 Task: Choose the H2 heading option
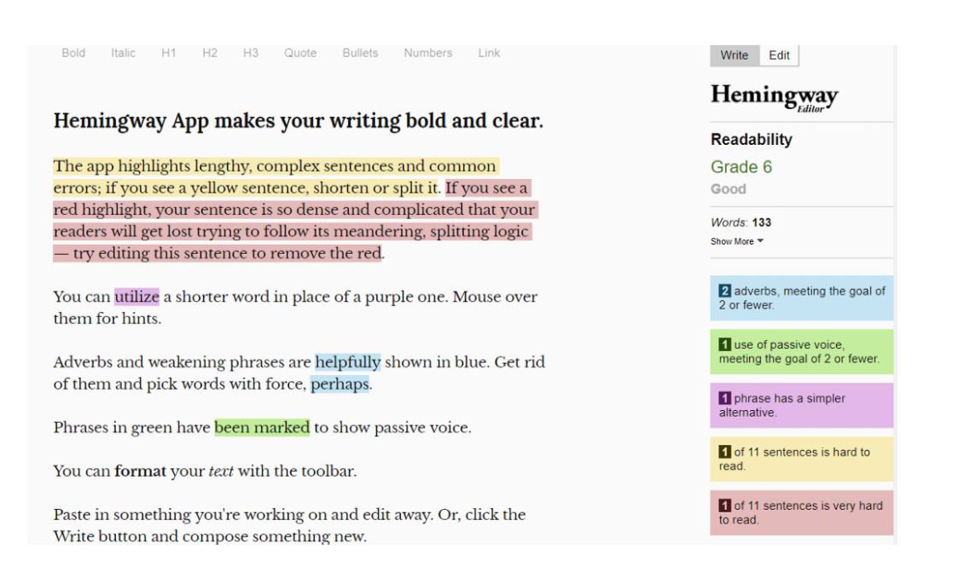(x=209, y=53)
